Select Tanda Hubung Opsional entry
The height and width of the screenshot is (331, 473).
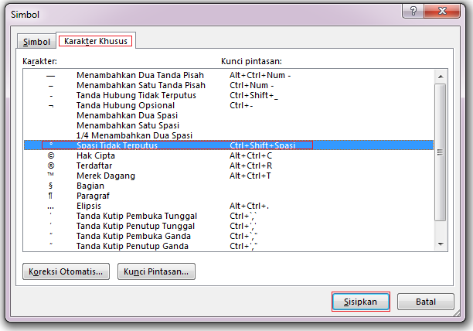point(229,105)
